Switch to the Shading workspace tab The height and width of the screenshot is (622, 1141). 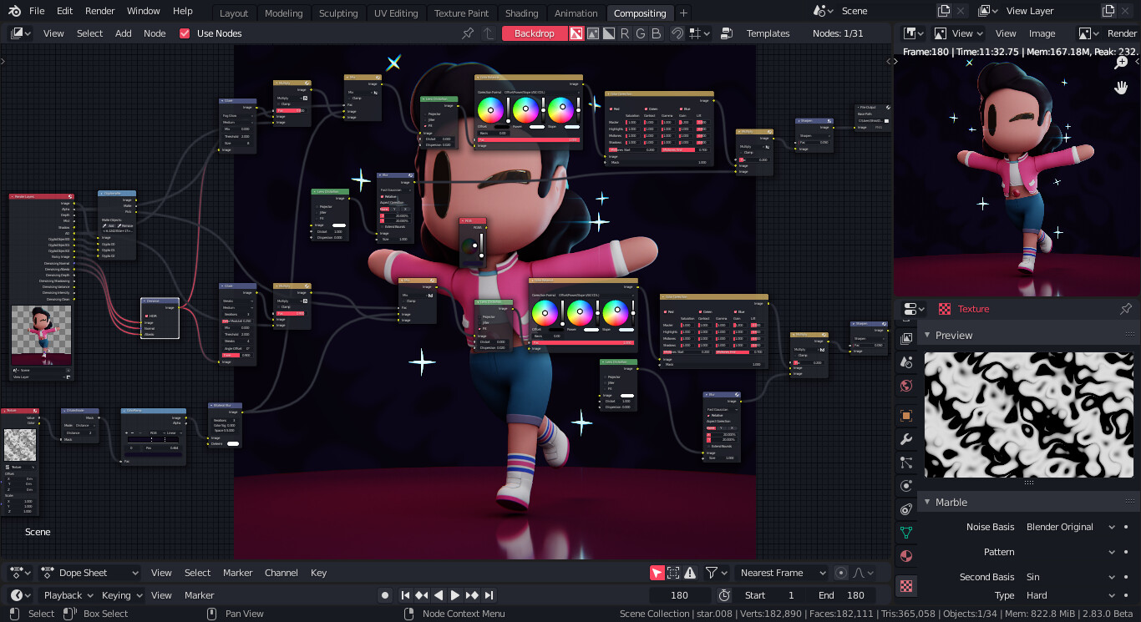tap(522, 13)
